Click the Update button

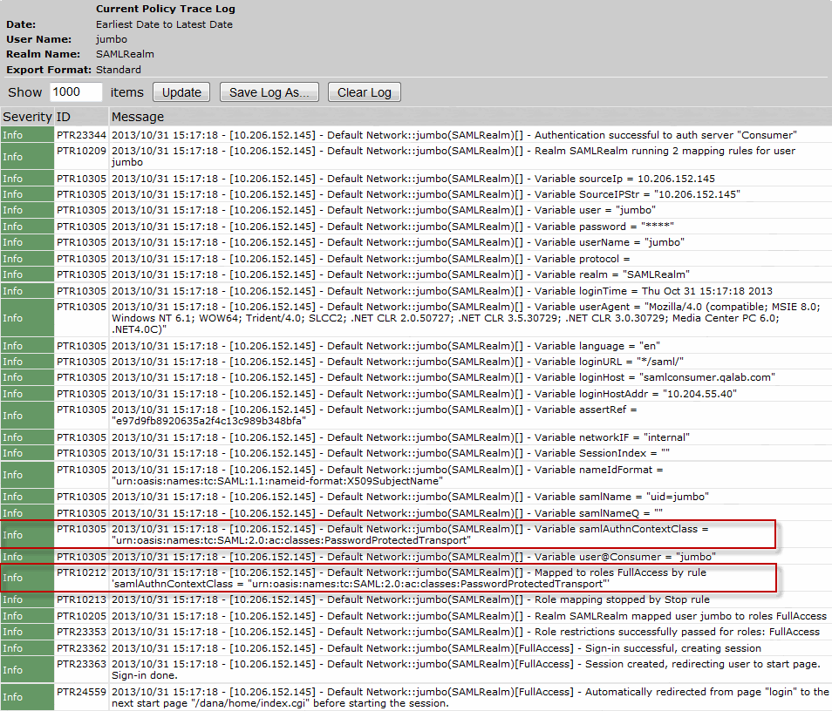(181, 92)
